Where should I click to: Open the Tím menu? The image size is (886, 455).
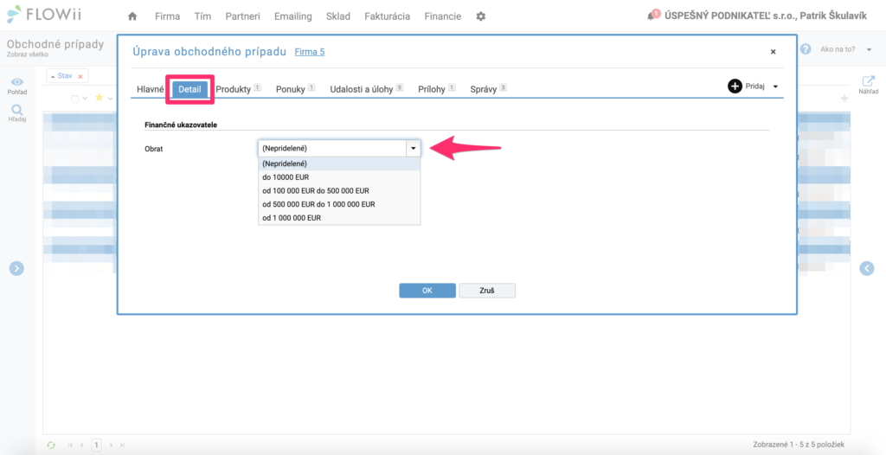coord(202,16)
